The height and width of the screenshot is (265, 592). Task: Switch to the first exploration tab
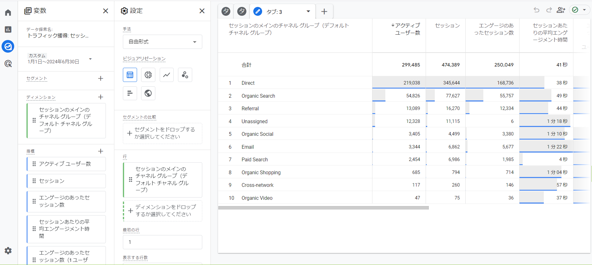click(226, 12)
